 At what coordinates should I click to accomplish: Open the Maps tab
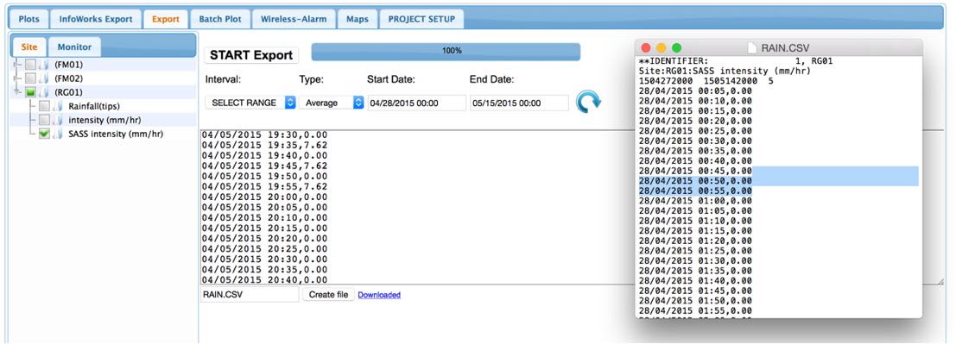(358, 19)
